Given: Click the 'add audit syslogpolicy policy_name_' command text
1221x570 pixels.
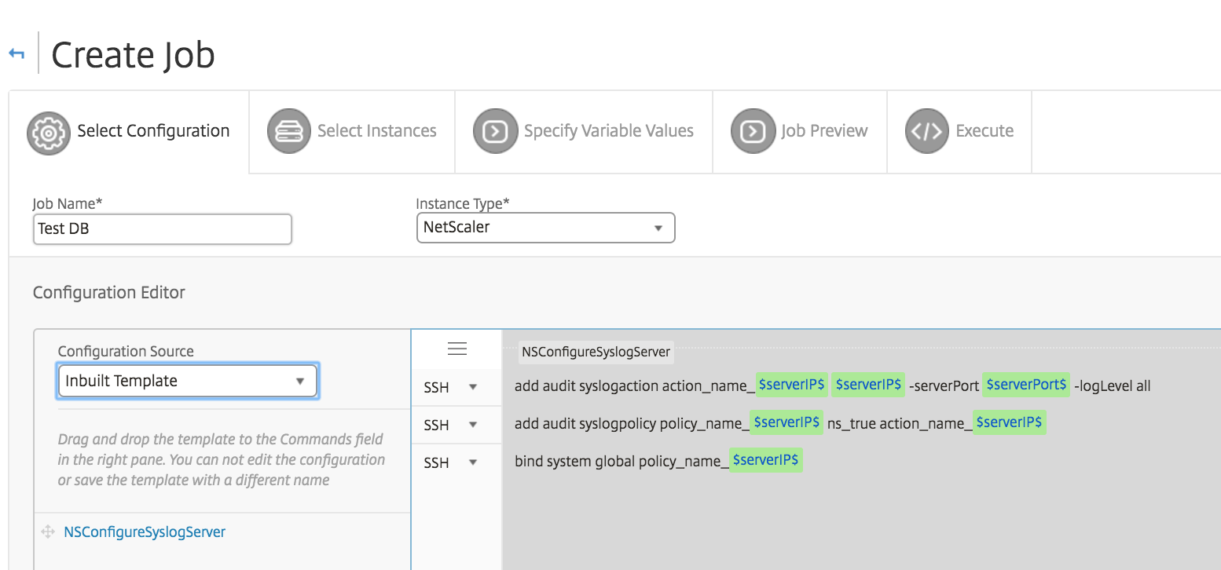Looking at the screenshot, I should (632, 424).
